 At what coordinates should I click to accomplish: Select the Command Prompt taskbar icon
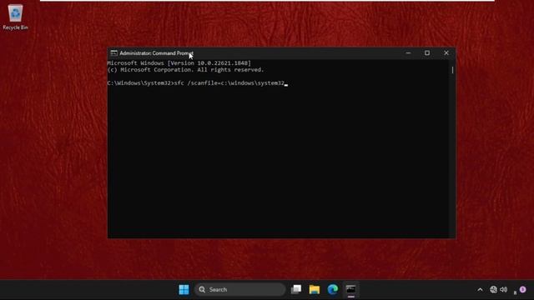[350, 289]
